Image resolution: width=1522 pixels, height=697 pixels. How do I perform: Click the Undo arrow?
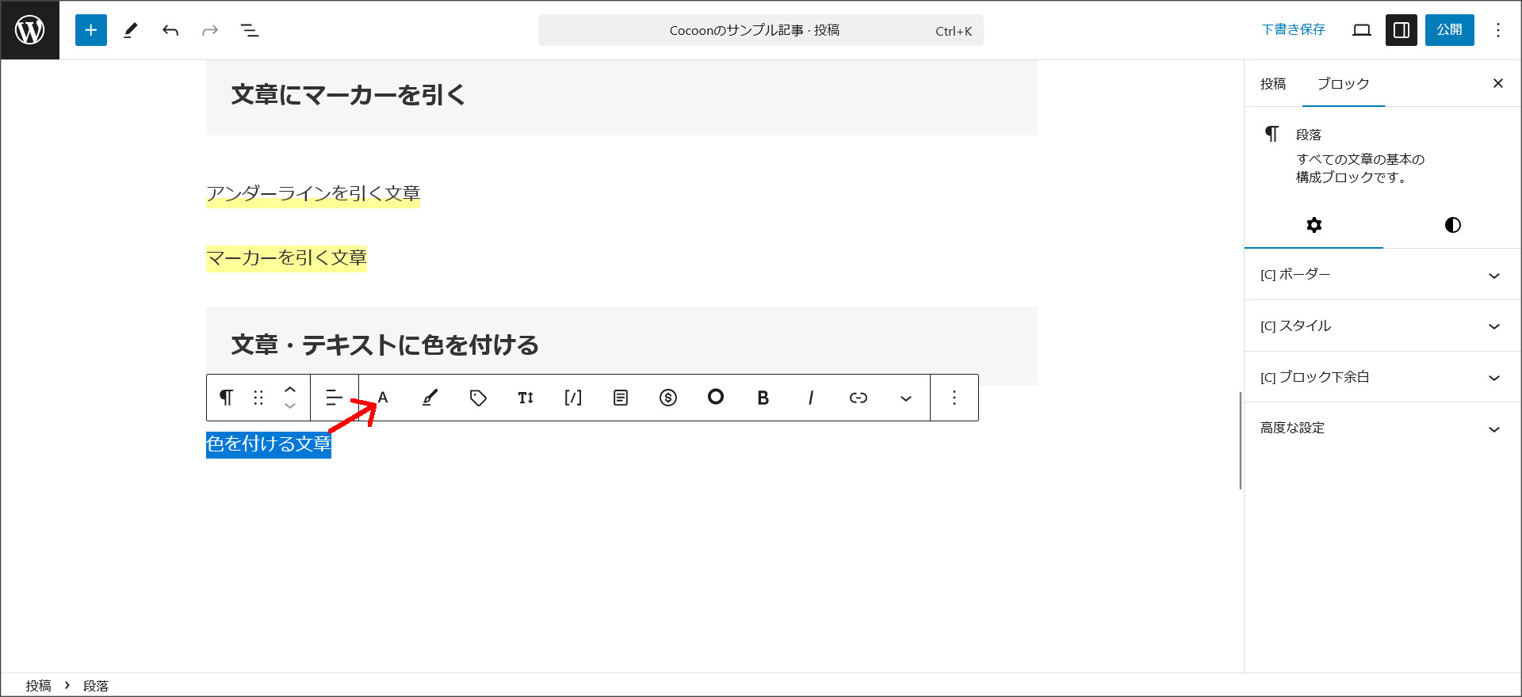(x=170, y=30)
